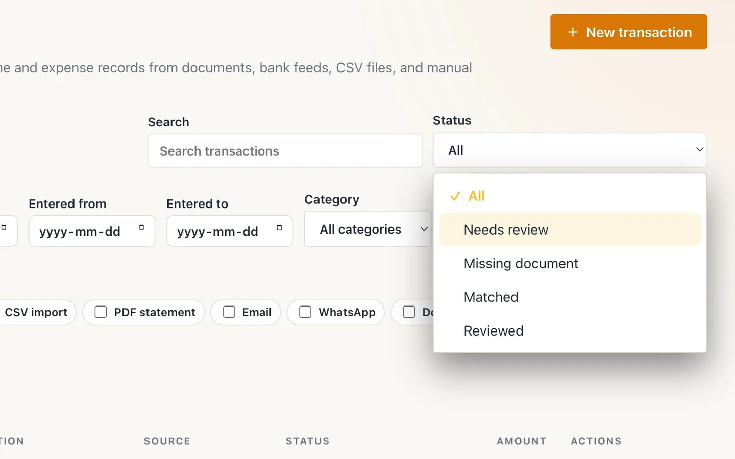Select the All option in Status list
The height and width of the screenshot is (459, 735).
click(x=570, y=196)
